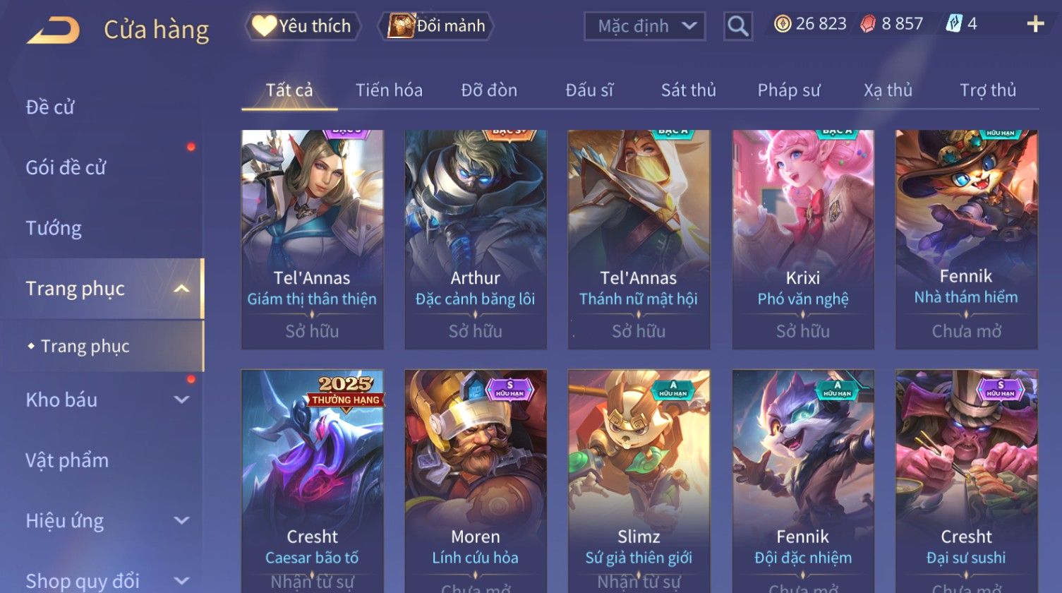
Task: Switch to the Sát thủ tab
Action: pyautogui.click(x=688, y=90)
